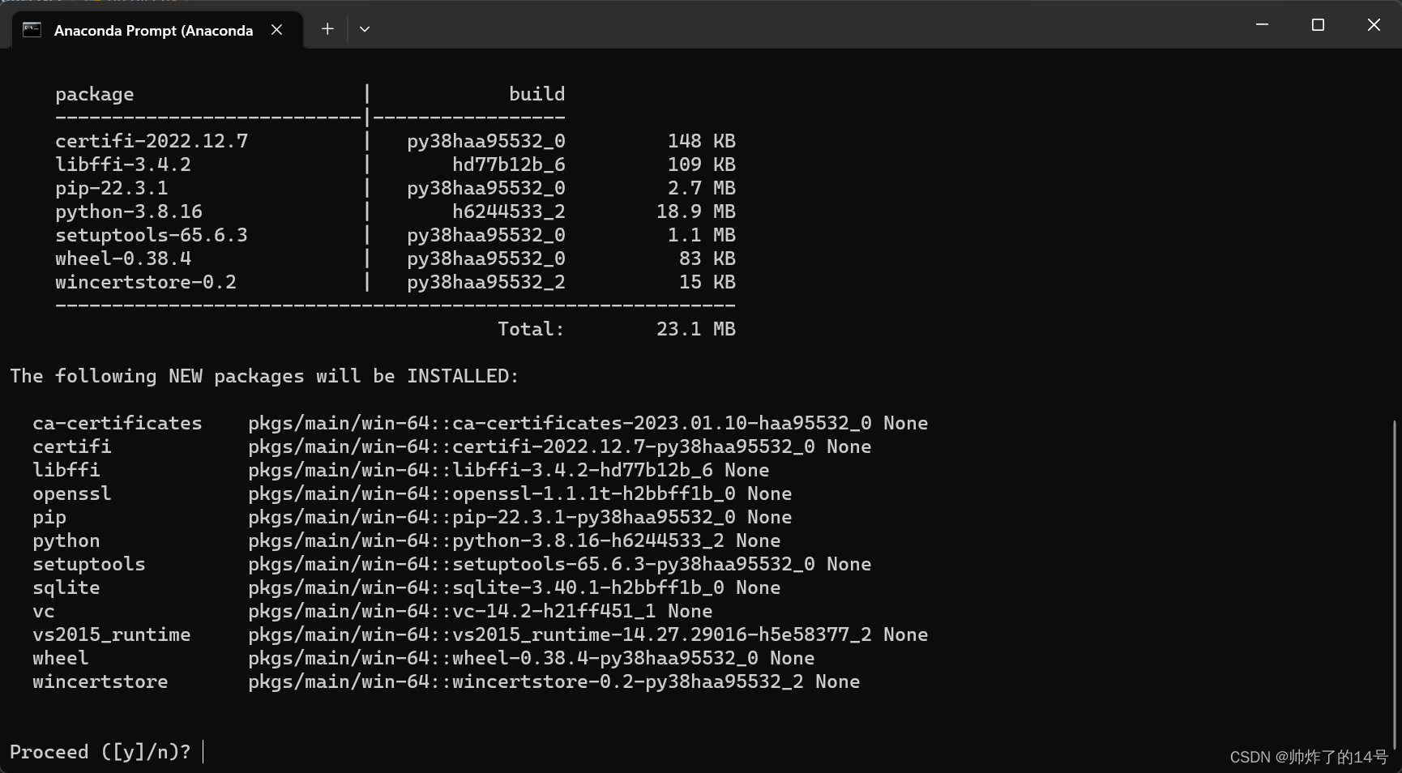Select the python-3.8.16 package line
1402x773 pixels.
(129, 211)
